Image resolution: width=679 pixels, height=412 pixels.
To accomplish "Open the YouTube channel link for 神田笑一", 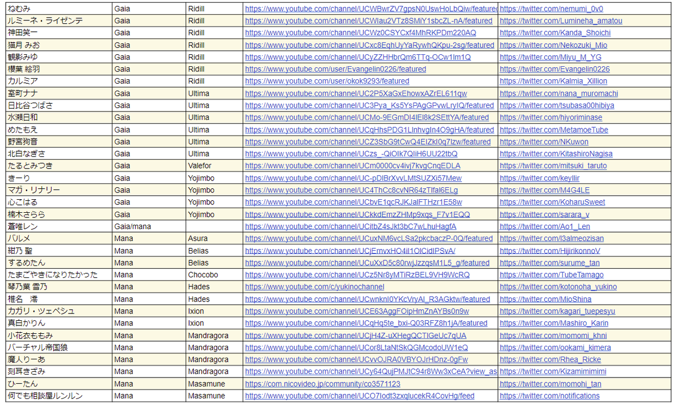I will [360, 33].
